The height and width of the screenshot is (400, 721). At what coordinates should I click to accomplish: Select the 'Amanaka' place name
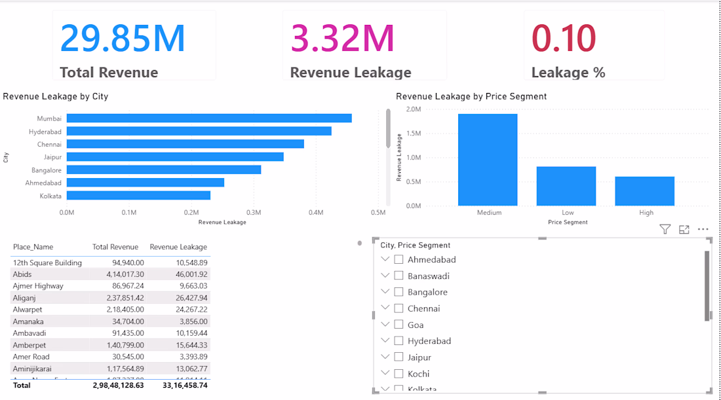[28, 321]
